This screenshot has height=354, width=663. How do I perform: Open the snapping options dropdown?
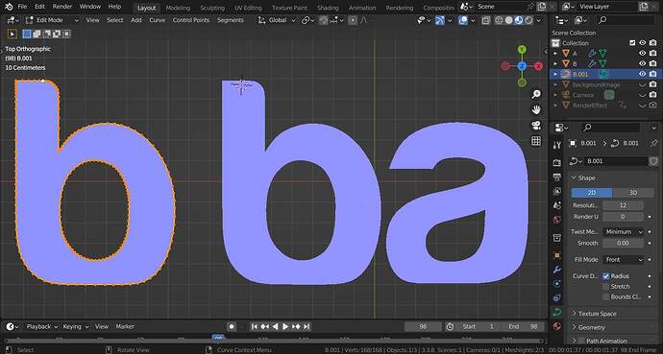336,20
